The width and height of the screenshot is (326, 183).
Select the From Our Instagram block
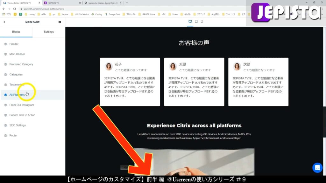(x=32, y=105)
